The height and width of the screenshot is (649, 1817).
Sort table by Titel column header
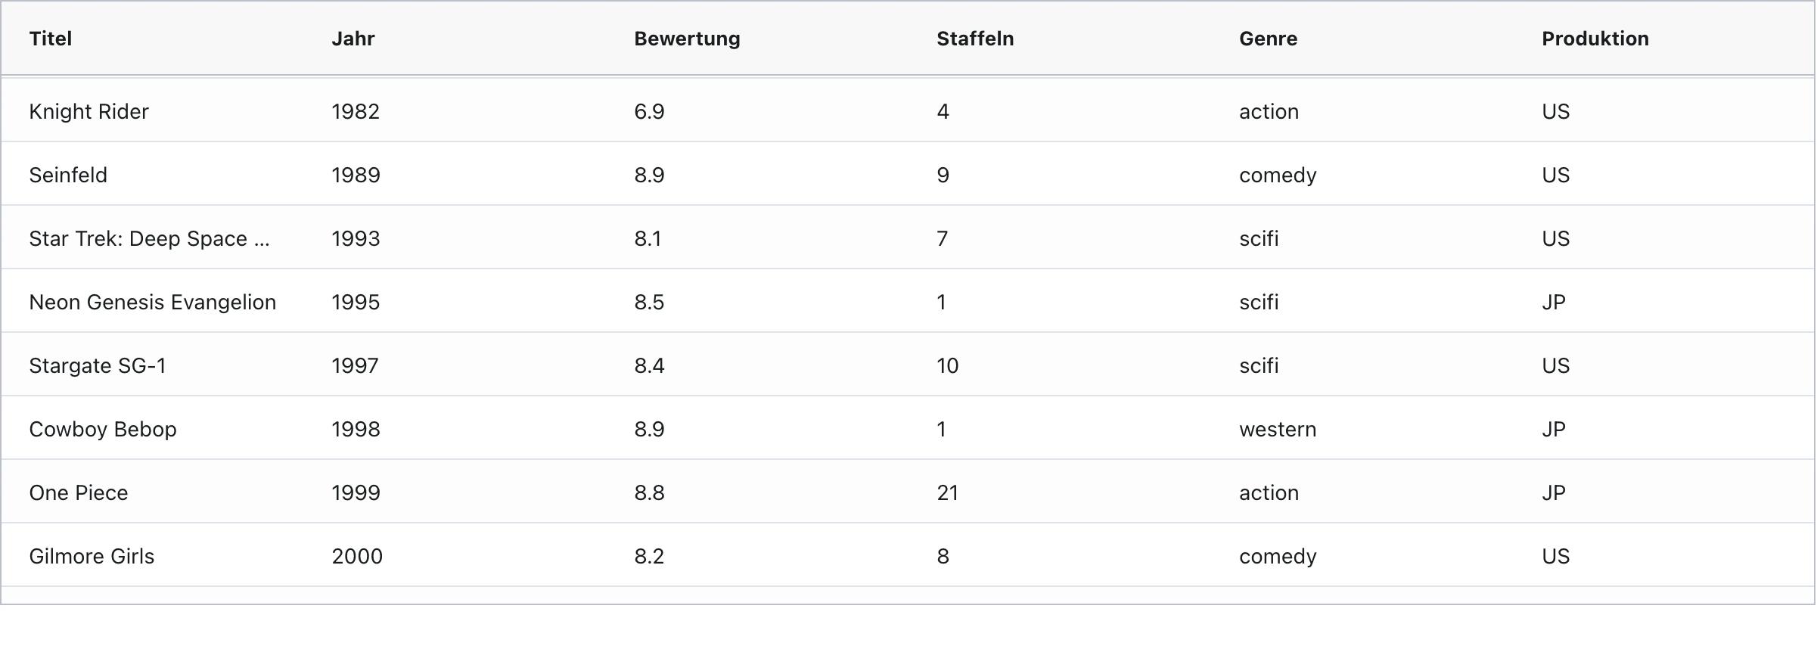51,39
